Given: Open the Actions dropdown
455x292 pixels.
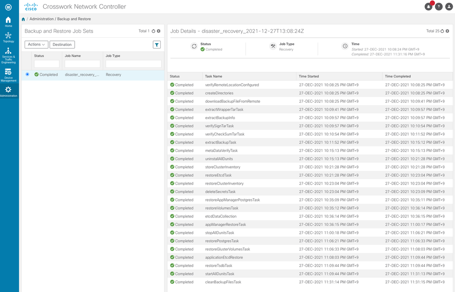Looking at the screenshot, I should [x=36, y=45].
